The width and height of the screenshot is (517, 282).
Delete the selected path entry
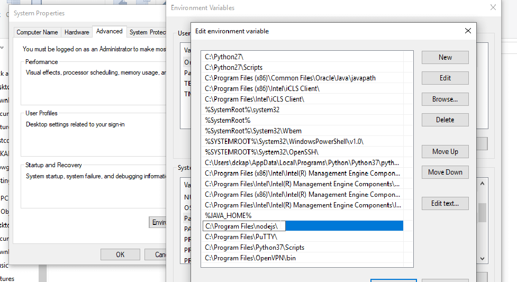[445, 120]
